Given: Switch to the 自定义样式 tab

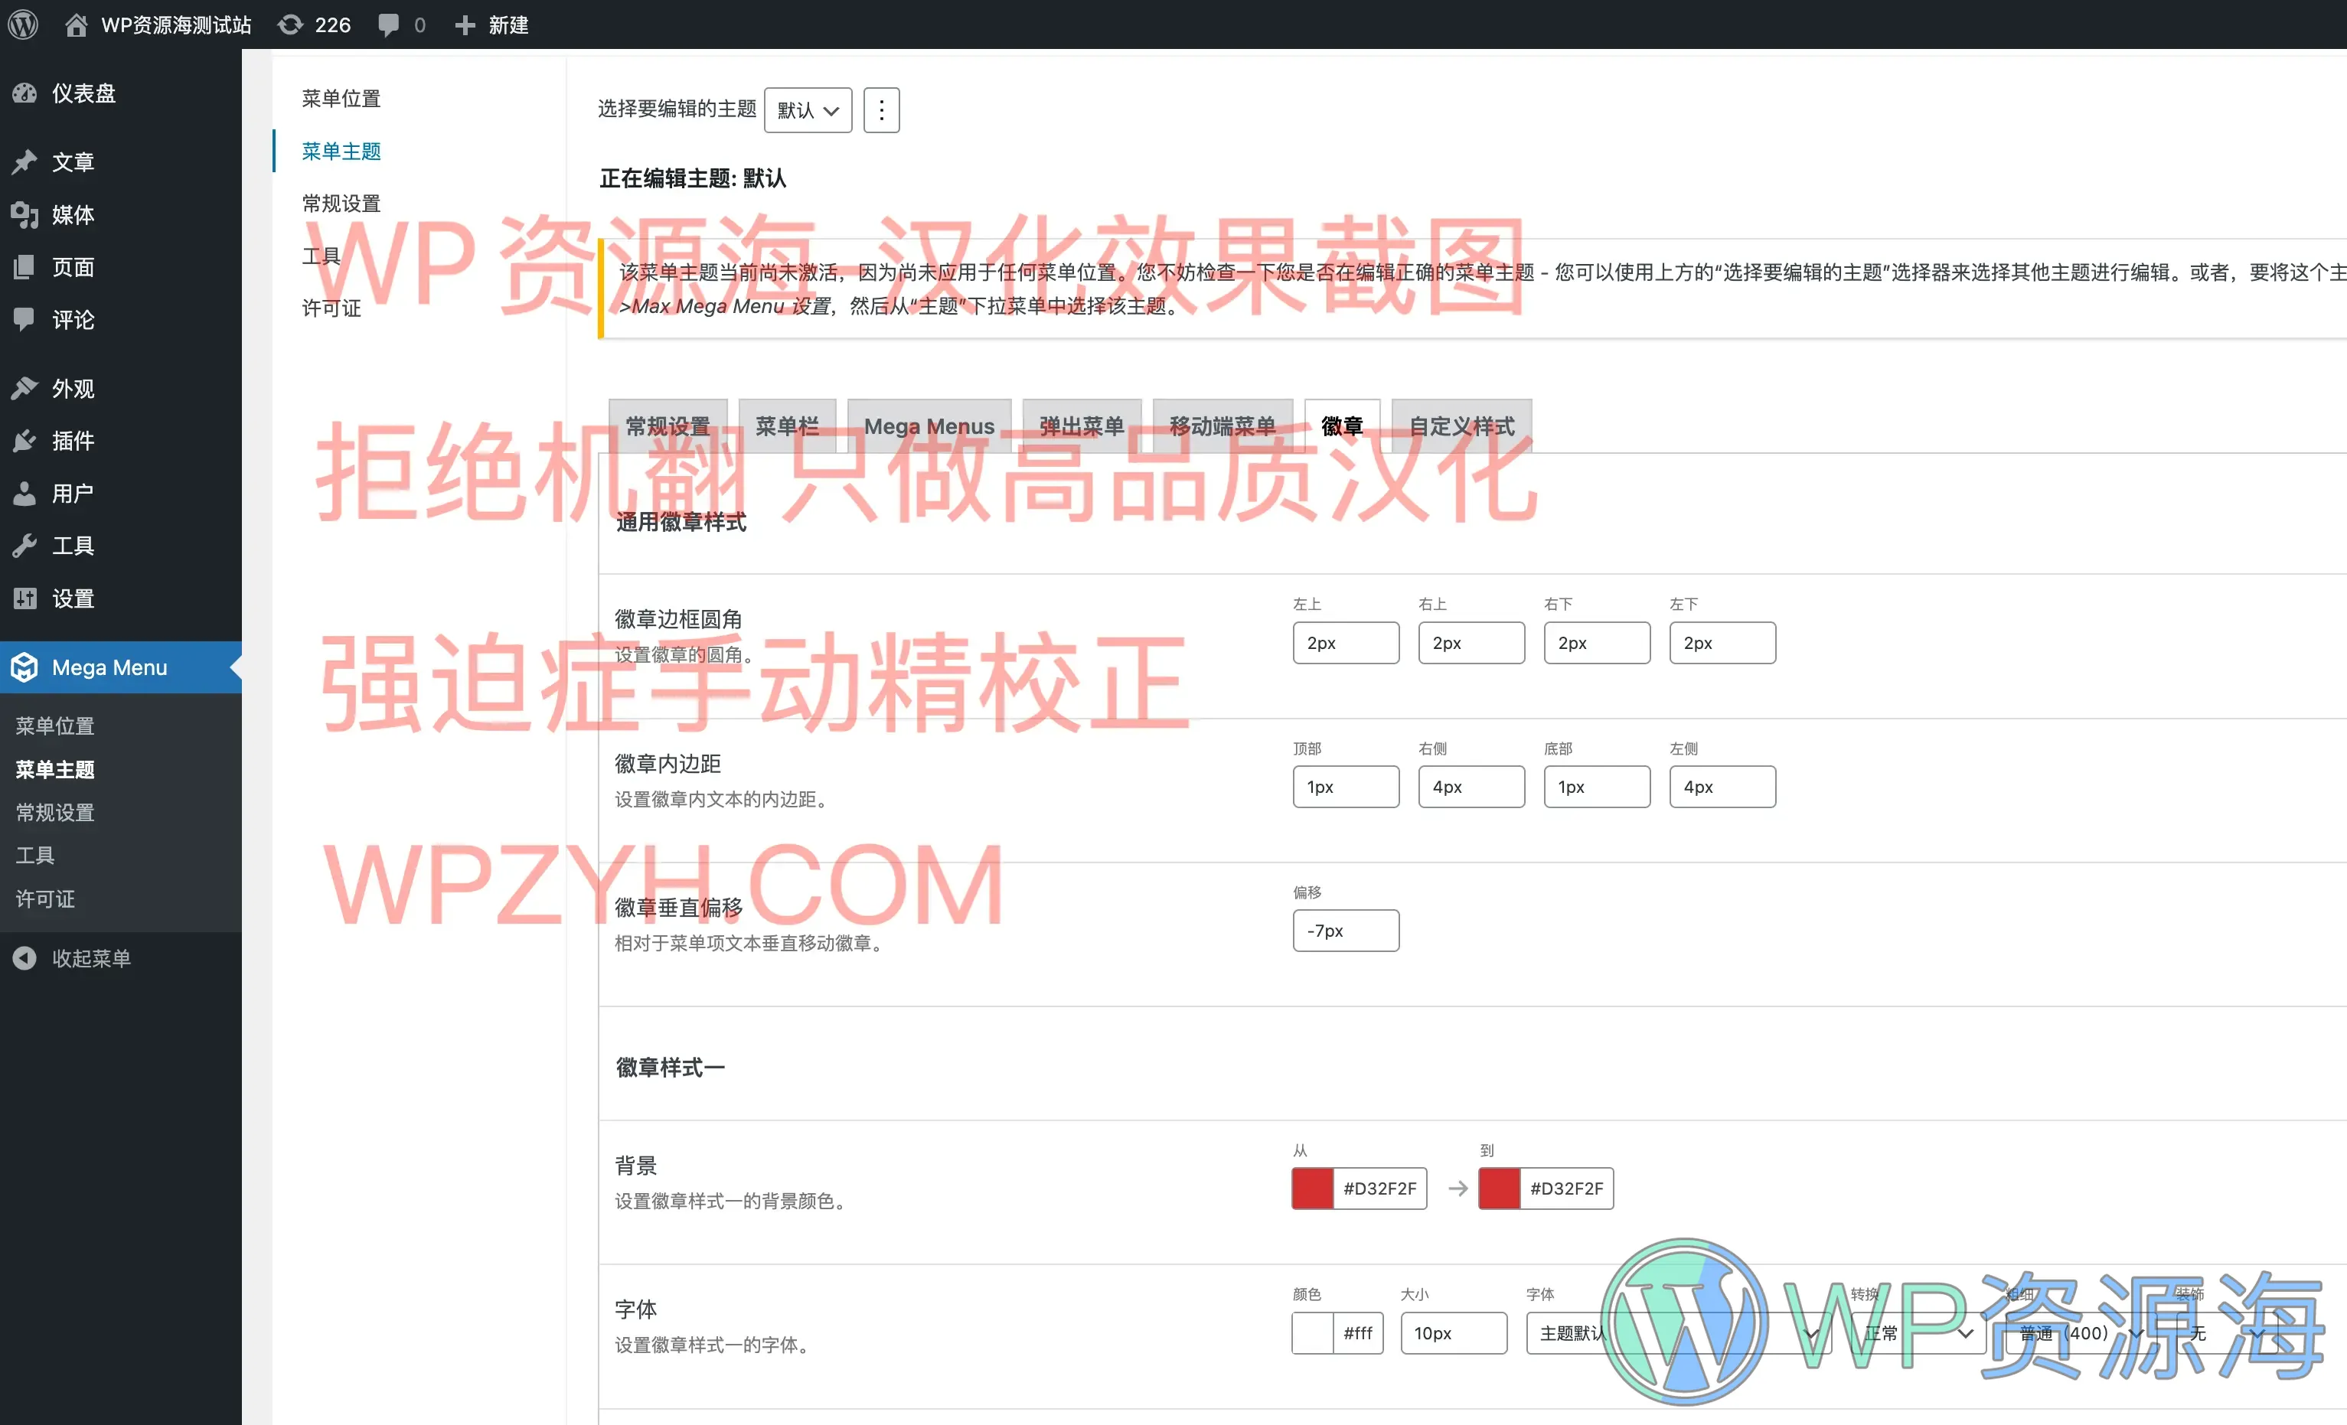Looking at the screenshot, I should [x=1461, y=426].
